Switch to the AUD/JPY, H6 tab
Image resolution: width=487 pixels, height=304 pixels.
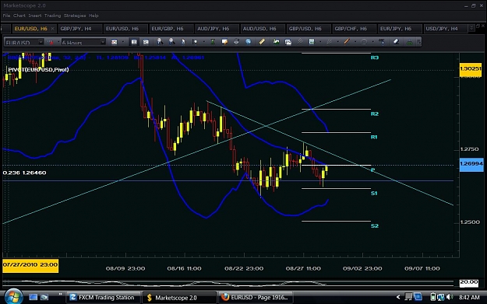click(217, 29)
